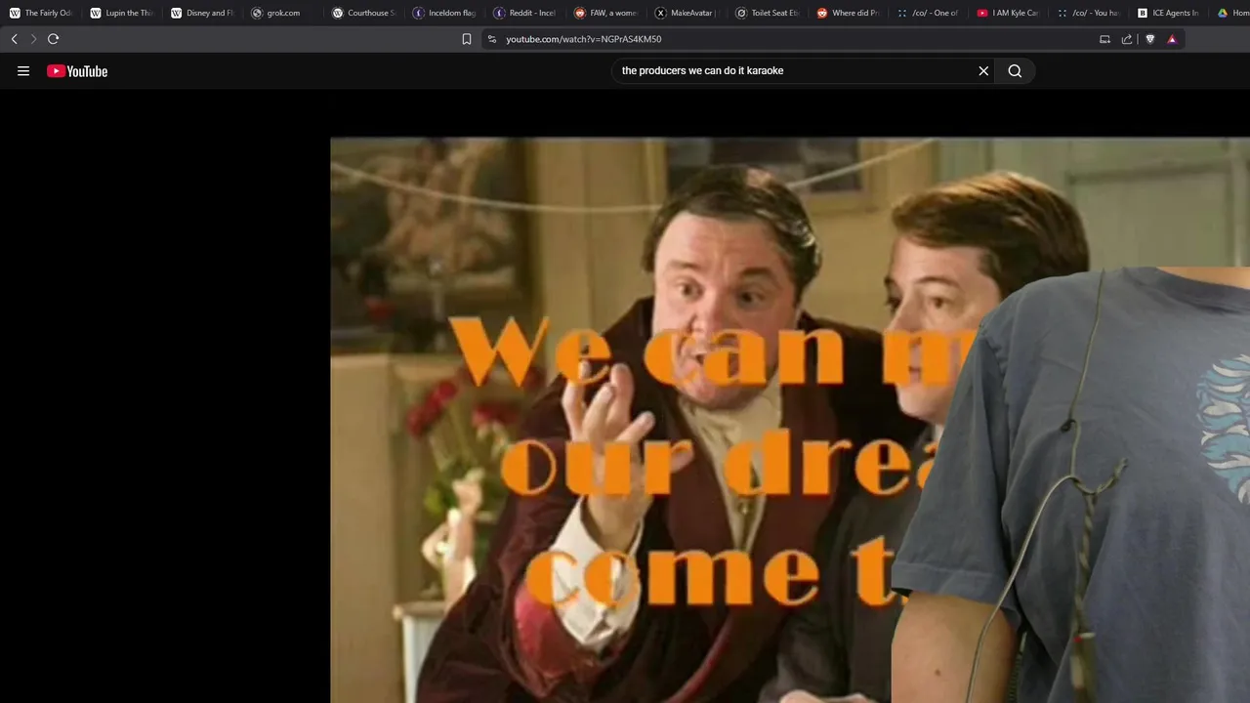The height and width of the screenshot is (703, 1250).
Task: Switch to MakeAvatar tab
Action: click(x=687, y=13)
